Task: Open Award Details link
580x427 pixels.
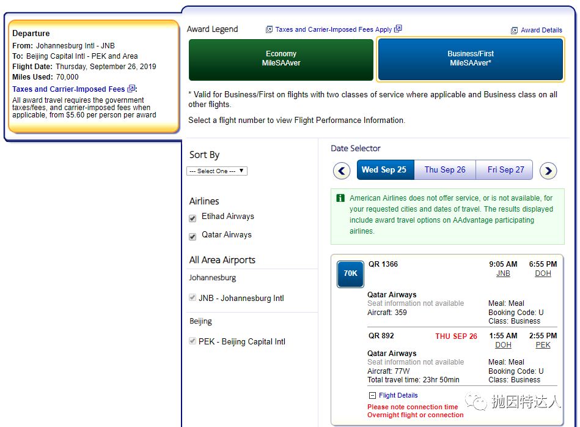Action: pos(541,31)
